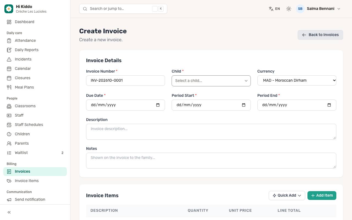
Task: Click the QUANTITY column header
Action: click(x=198, y=211)
